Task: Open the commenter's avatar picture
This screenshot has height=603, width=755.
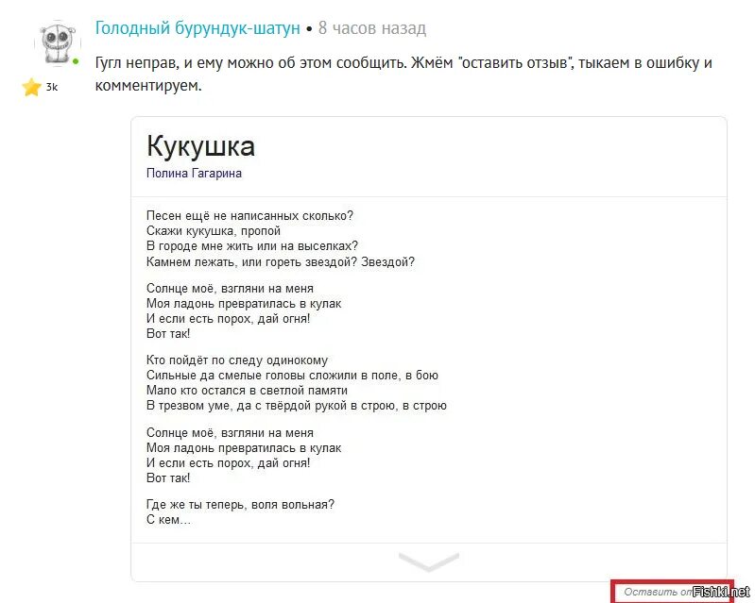Action: [x=58, y=42]
